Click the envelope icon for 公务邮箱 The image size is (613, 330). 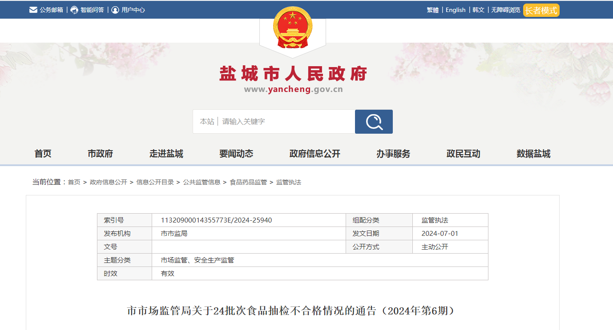point(33,10)
